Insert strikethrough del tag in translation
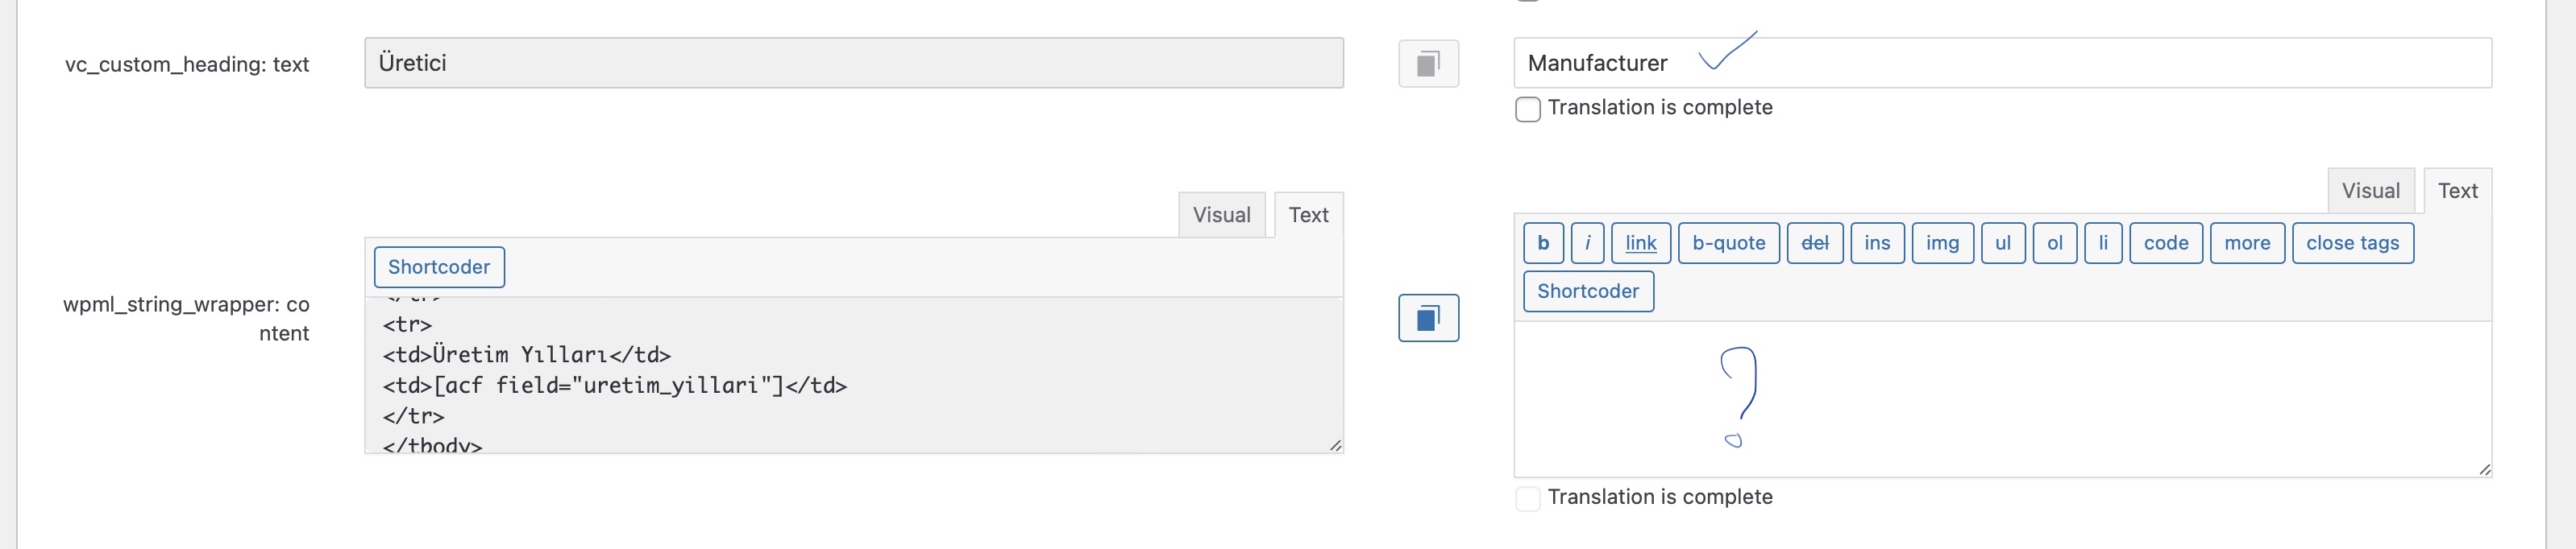2576x549 pixels. [x=1815, y=242]
